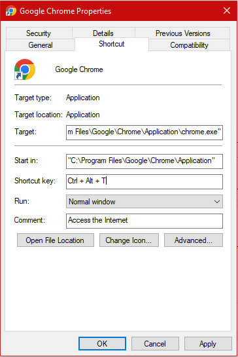Confirm with the OK button
This screenshot has width=238, height=357.
[x=102, y=343]
